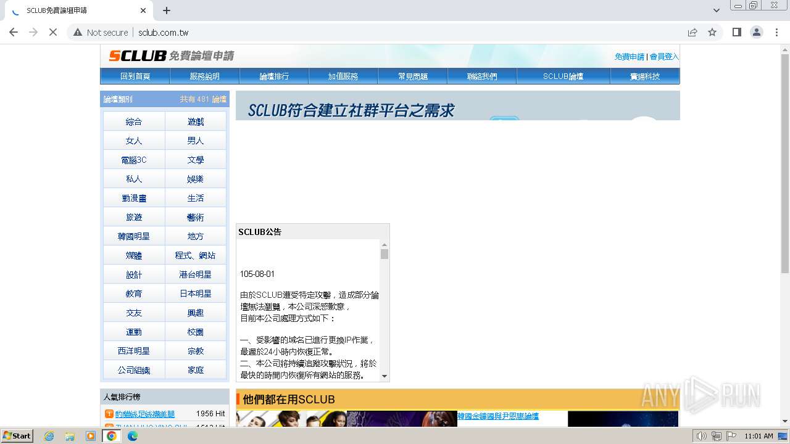Open the Windows Start menu
Screen dimensions: 790x444
point(17,436)
